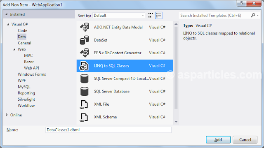The width and height of the screenshot is (264, 148).
Task: Switch to the small icons list view
Action: coord(159,16)
